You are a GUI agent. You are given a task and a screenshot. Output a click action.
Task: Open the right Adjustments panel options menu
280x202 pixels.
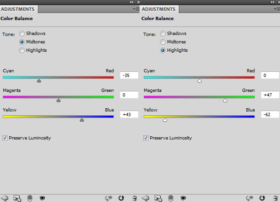[x=276, y=9]
